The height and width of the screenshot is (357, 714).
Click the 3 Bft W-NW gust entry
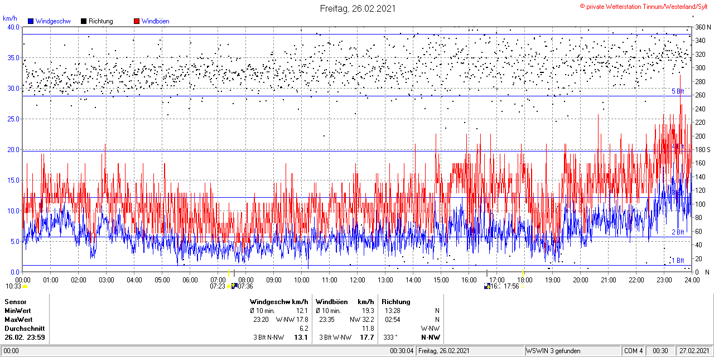[335, 338]
